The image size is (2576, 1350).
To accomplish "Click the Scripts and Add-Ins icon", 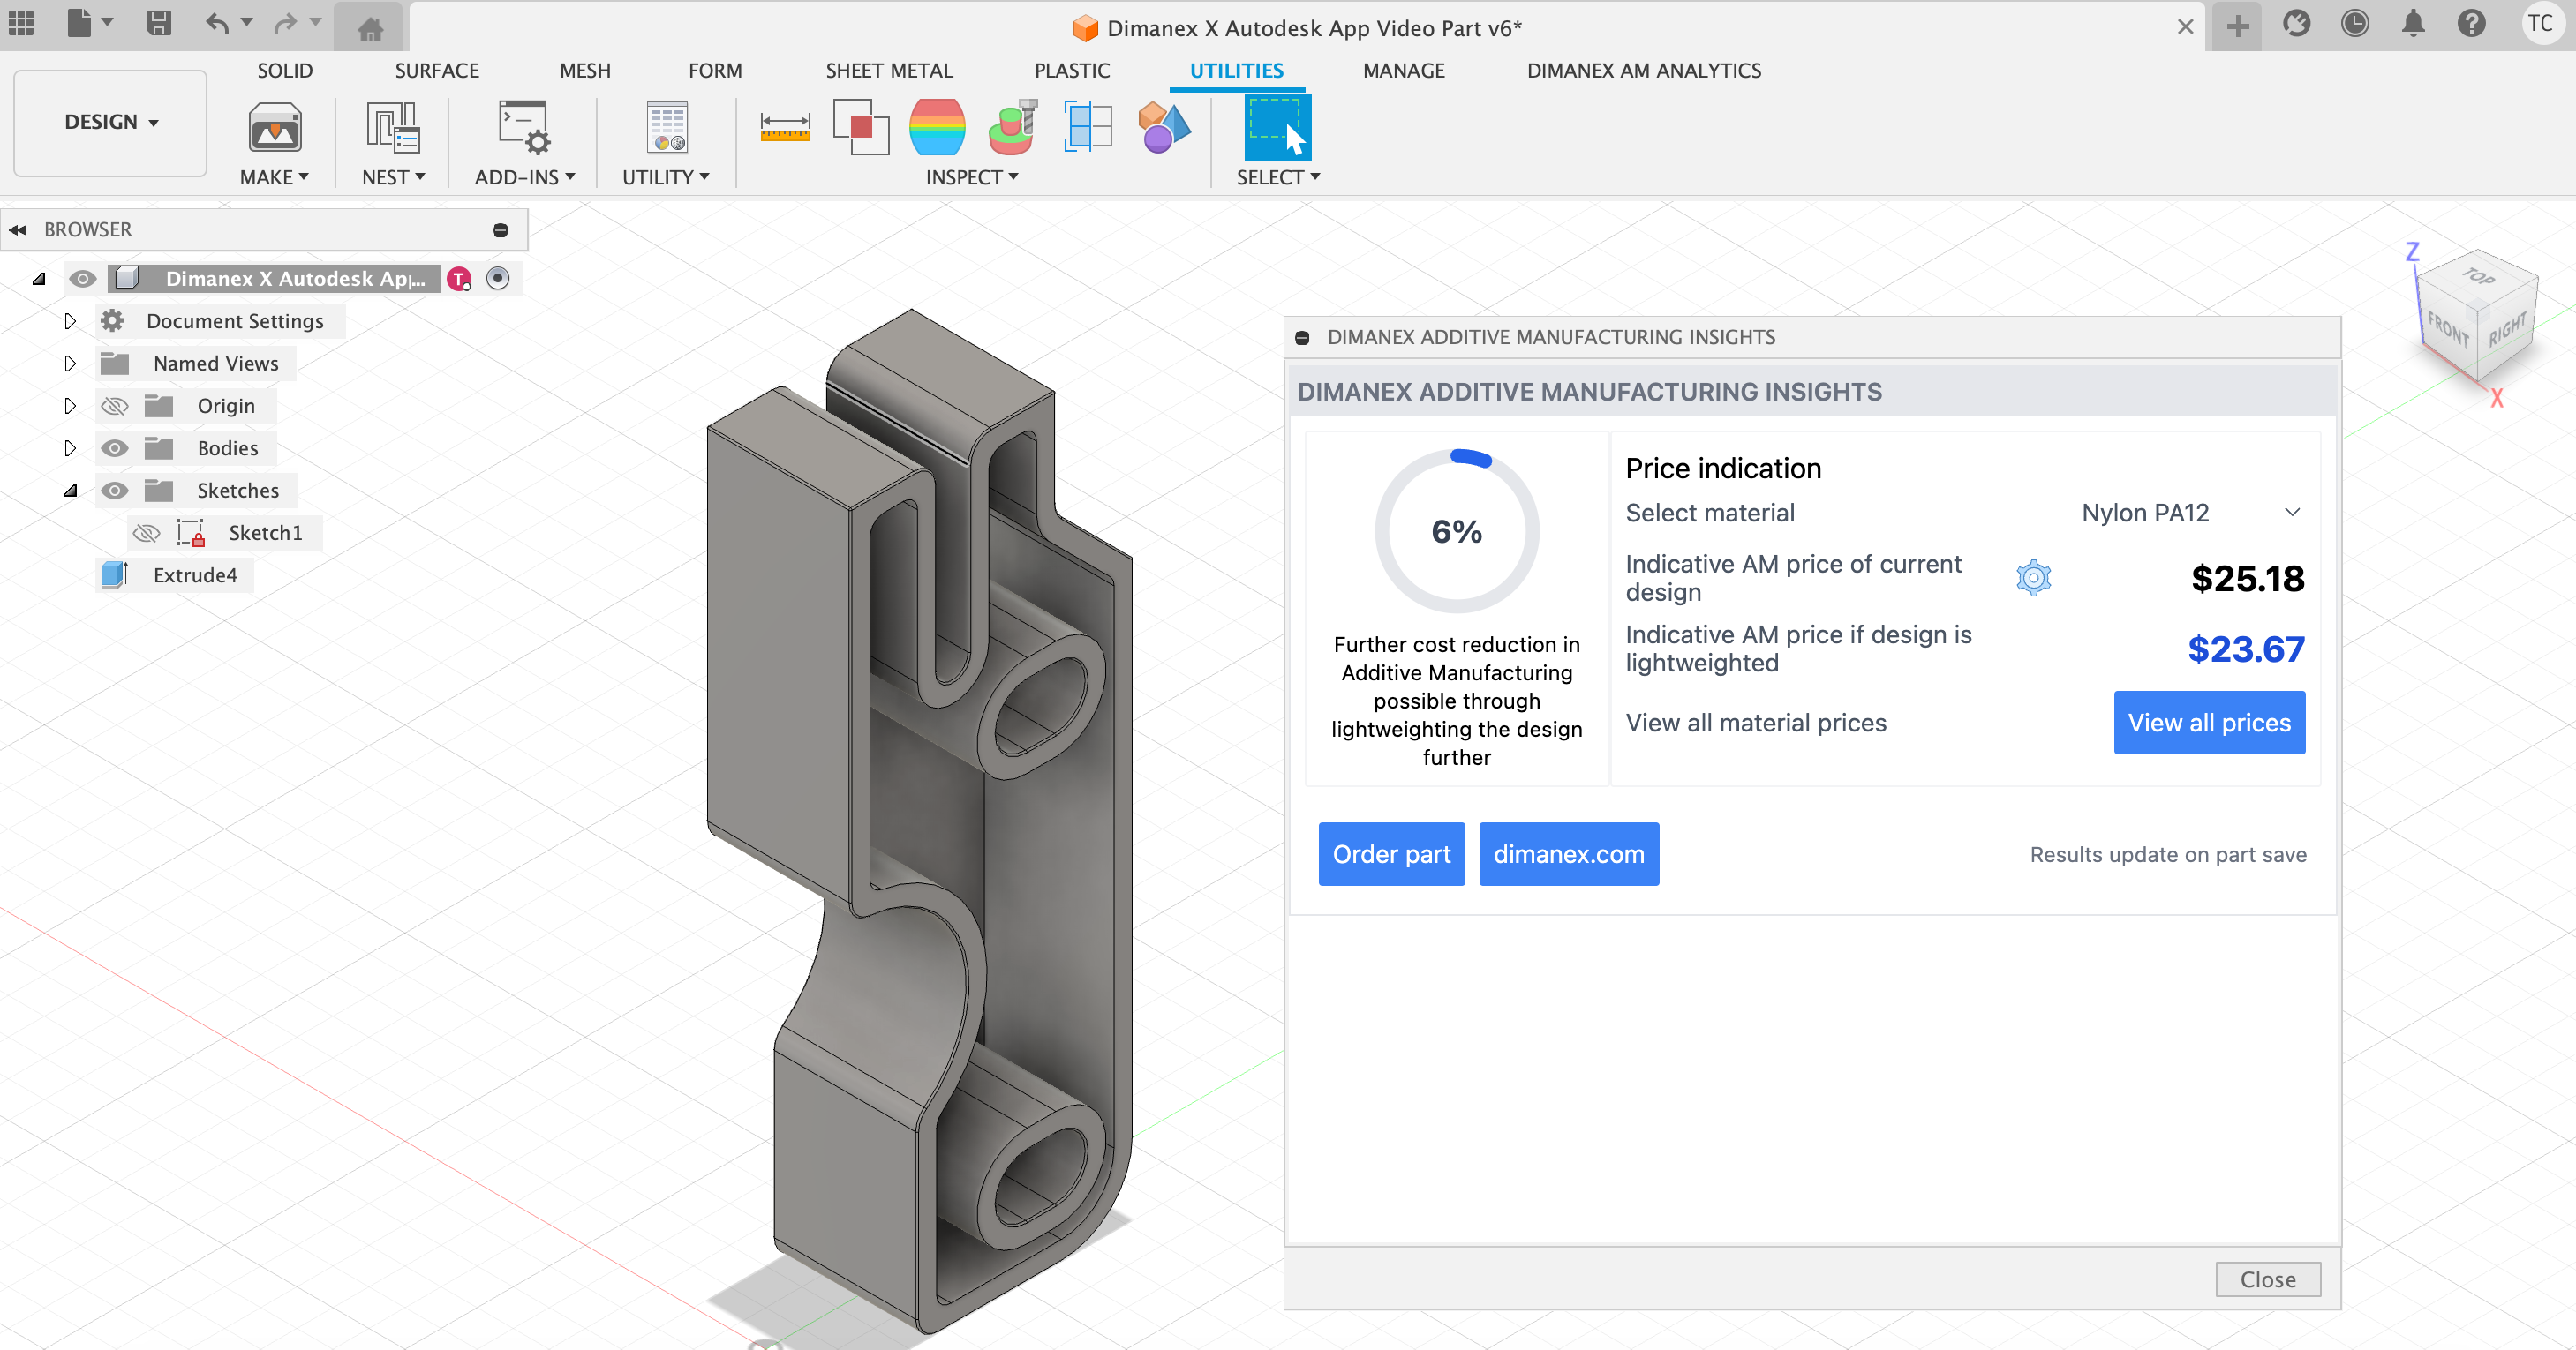I will click(x=523, y=128).
